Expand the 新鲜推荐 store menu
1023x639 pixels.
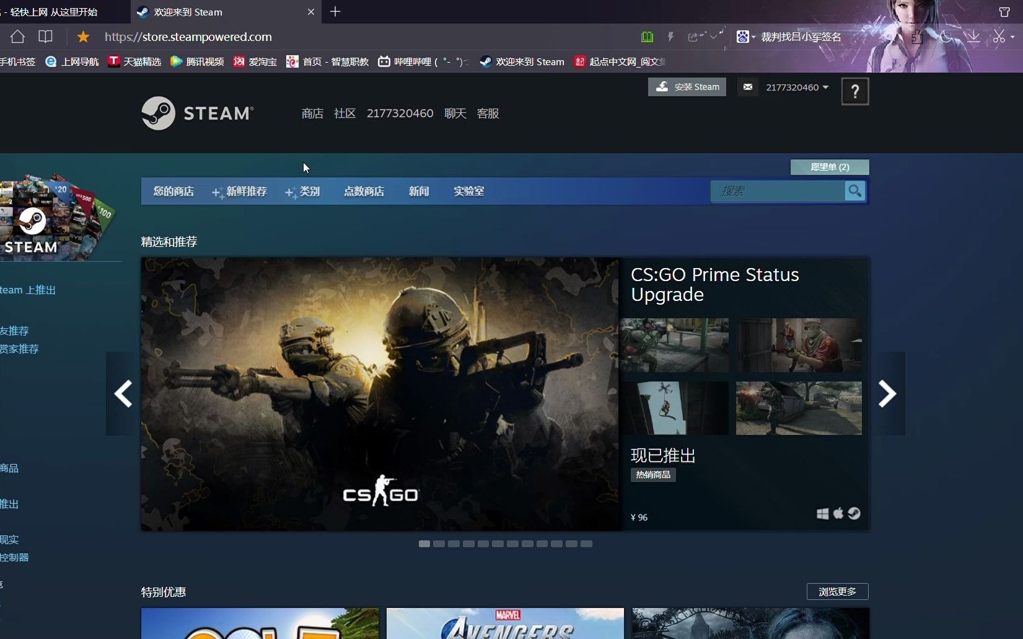pos(240,191)
